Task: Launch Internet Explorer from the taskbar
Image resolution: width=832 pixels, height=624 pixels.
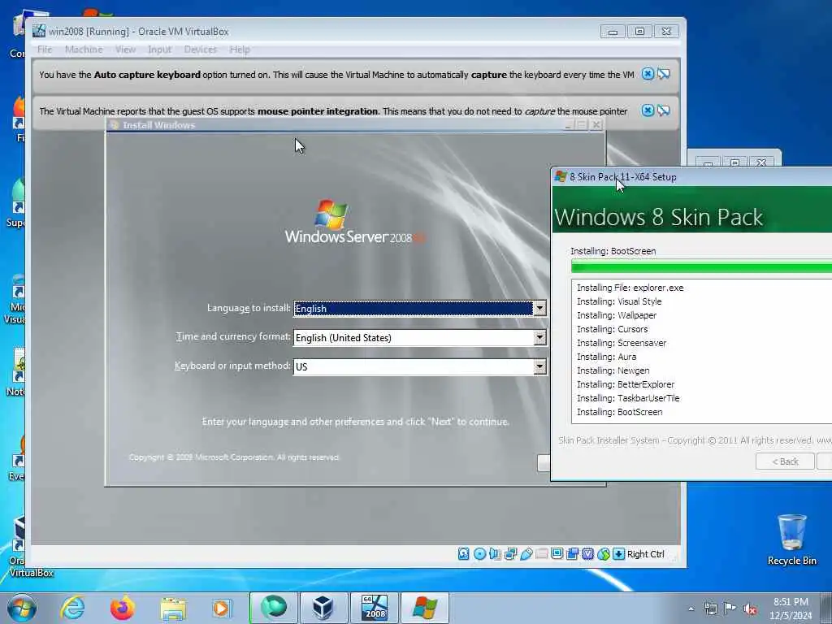Action: [72, 608]
